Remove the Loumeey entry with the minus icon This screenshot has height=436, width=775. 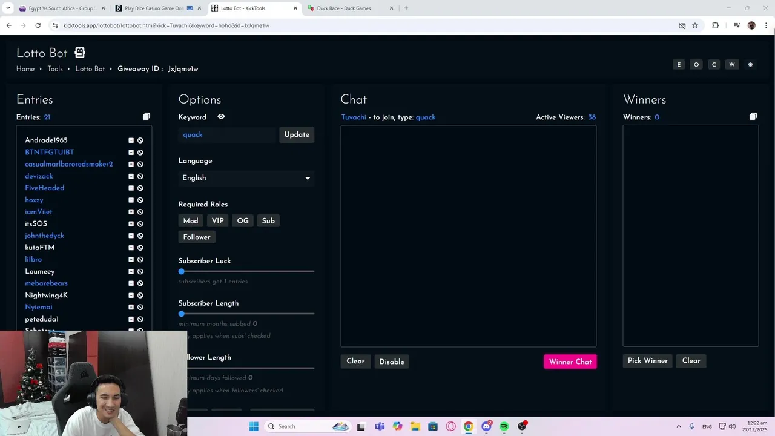[131, 271]
